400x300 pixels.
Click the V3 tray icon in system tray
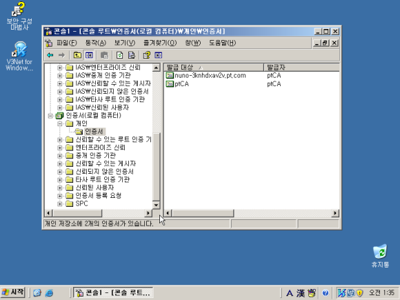tap(341, 293)
